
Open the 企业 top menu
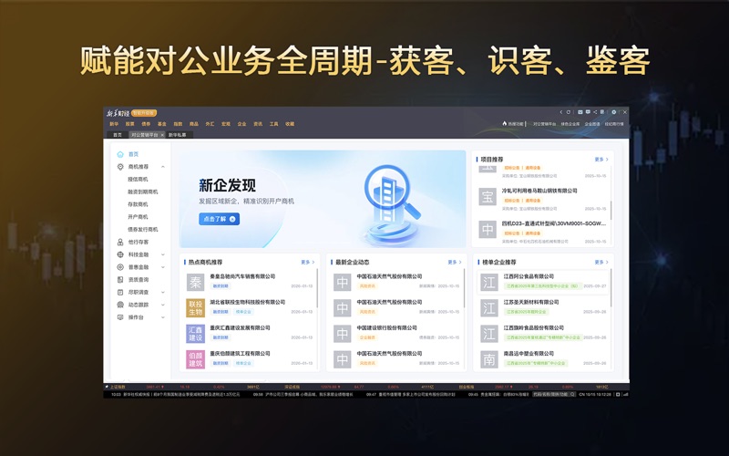tap(241, 124)
